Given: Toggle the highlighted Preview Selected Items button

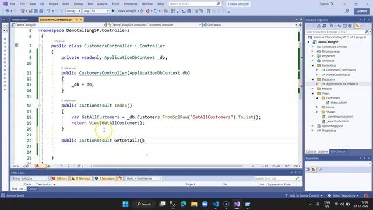Looking at the screenshot, I should [357, 26].
